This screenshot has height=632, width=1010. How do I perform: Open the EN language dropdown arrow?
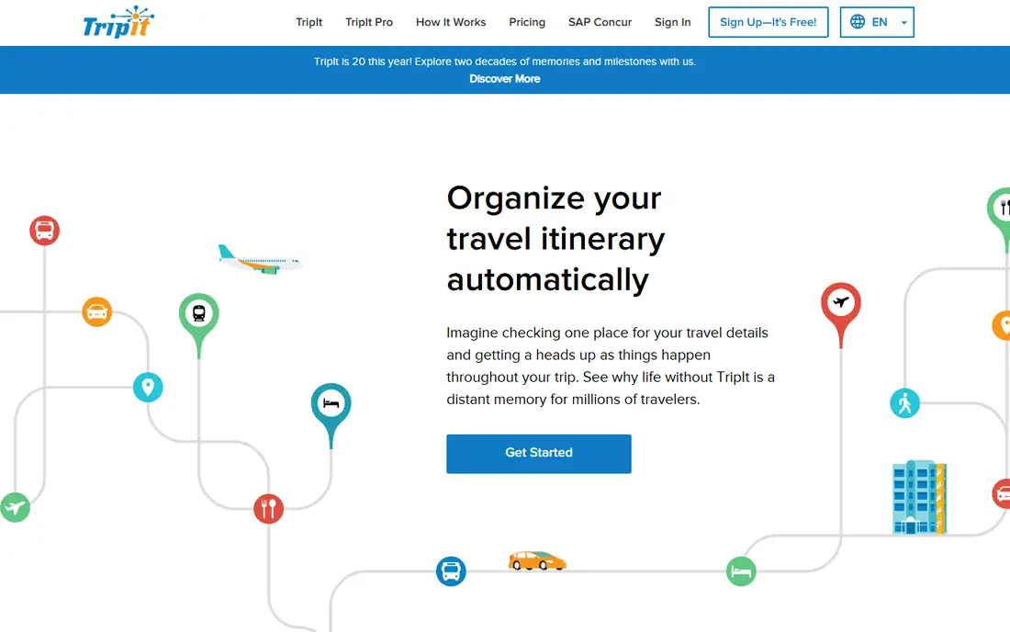903,23
